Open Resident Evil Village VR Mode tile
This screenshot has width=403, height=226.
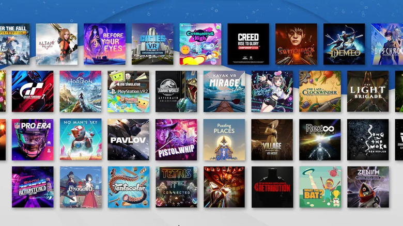pos(272,140)
